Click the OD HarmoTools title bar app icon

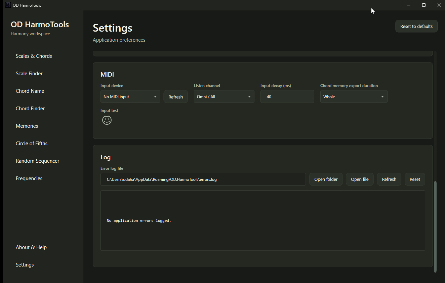point(8,5)
